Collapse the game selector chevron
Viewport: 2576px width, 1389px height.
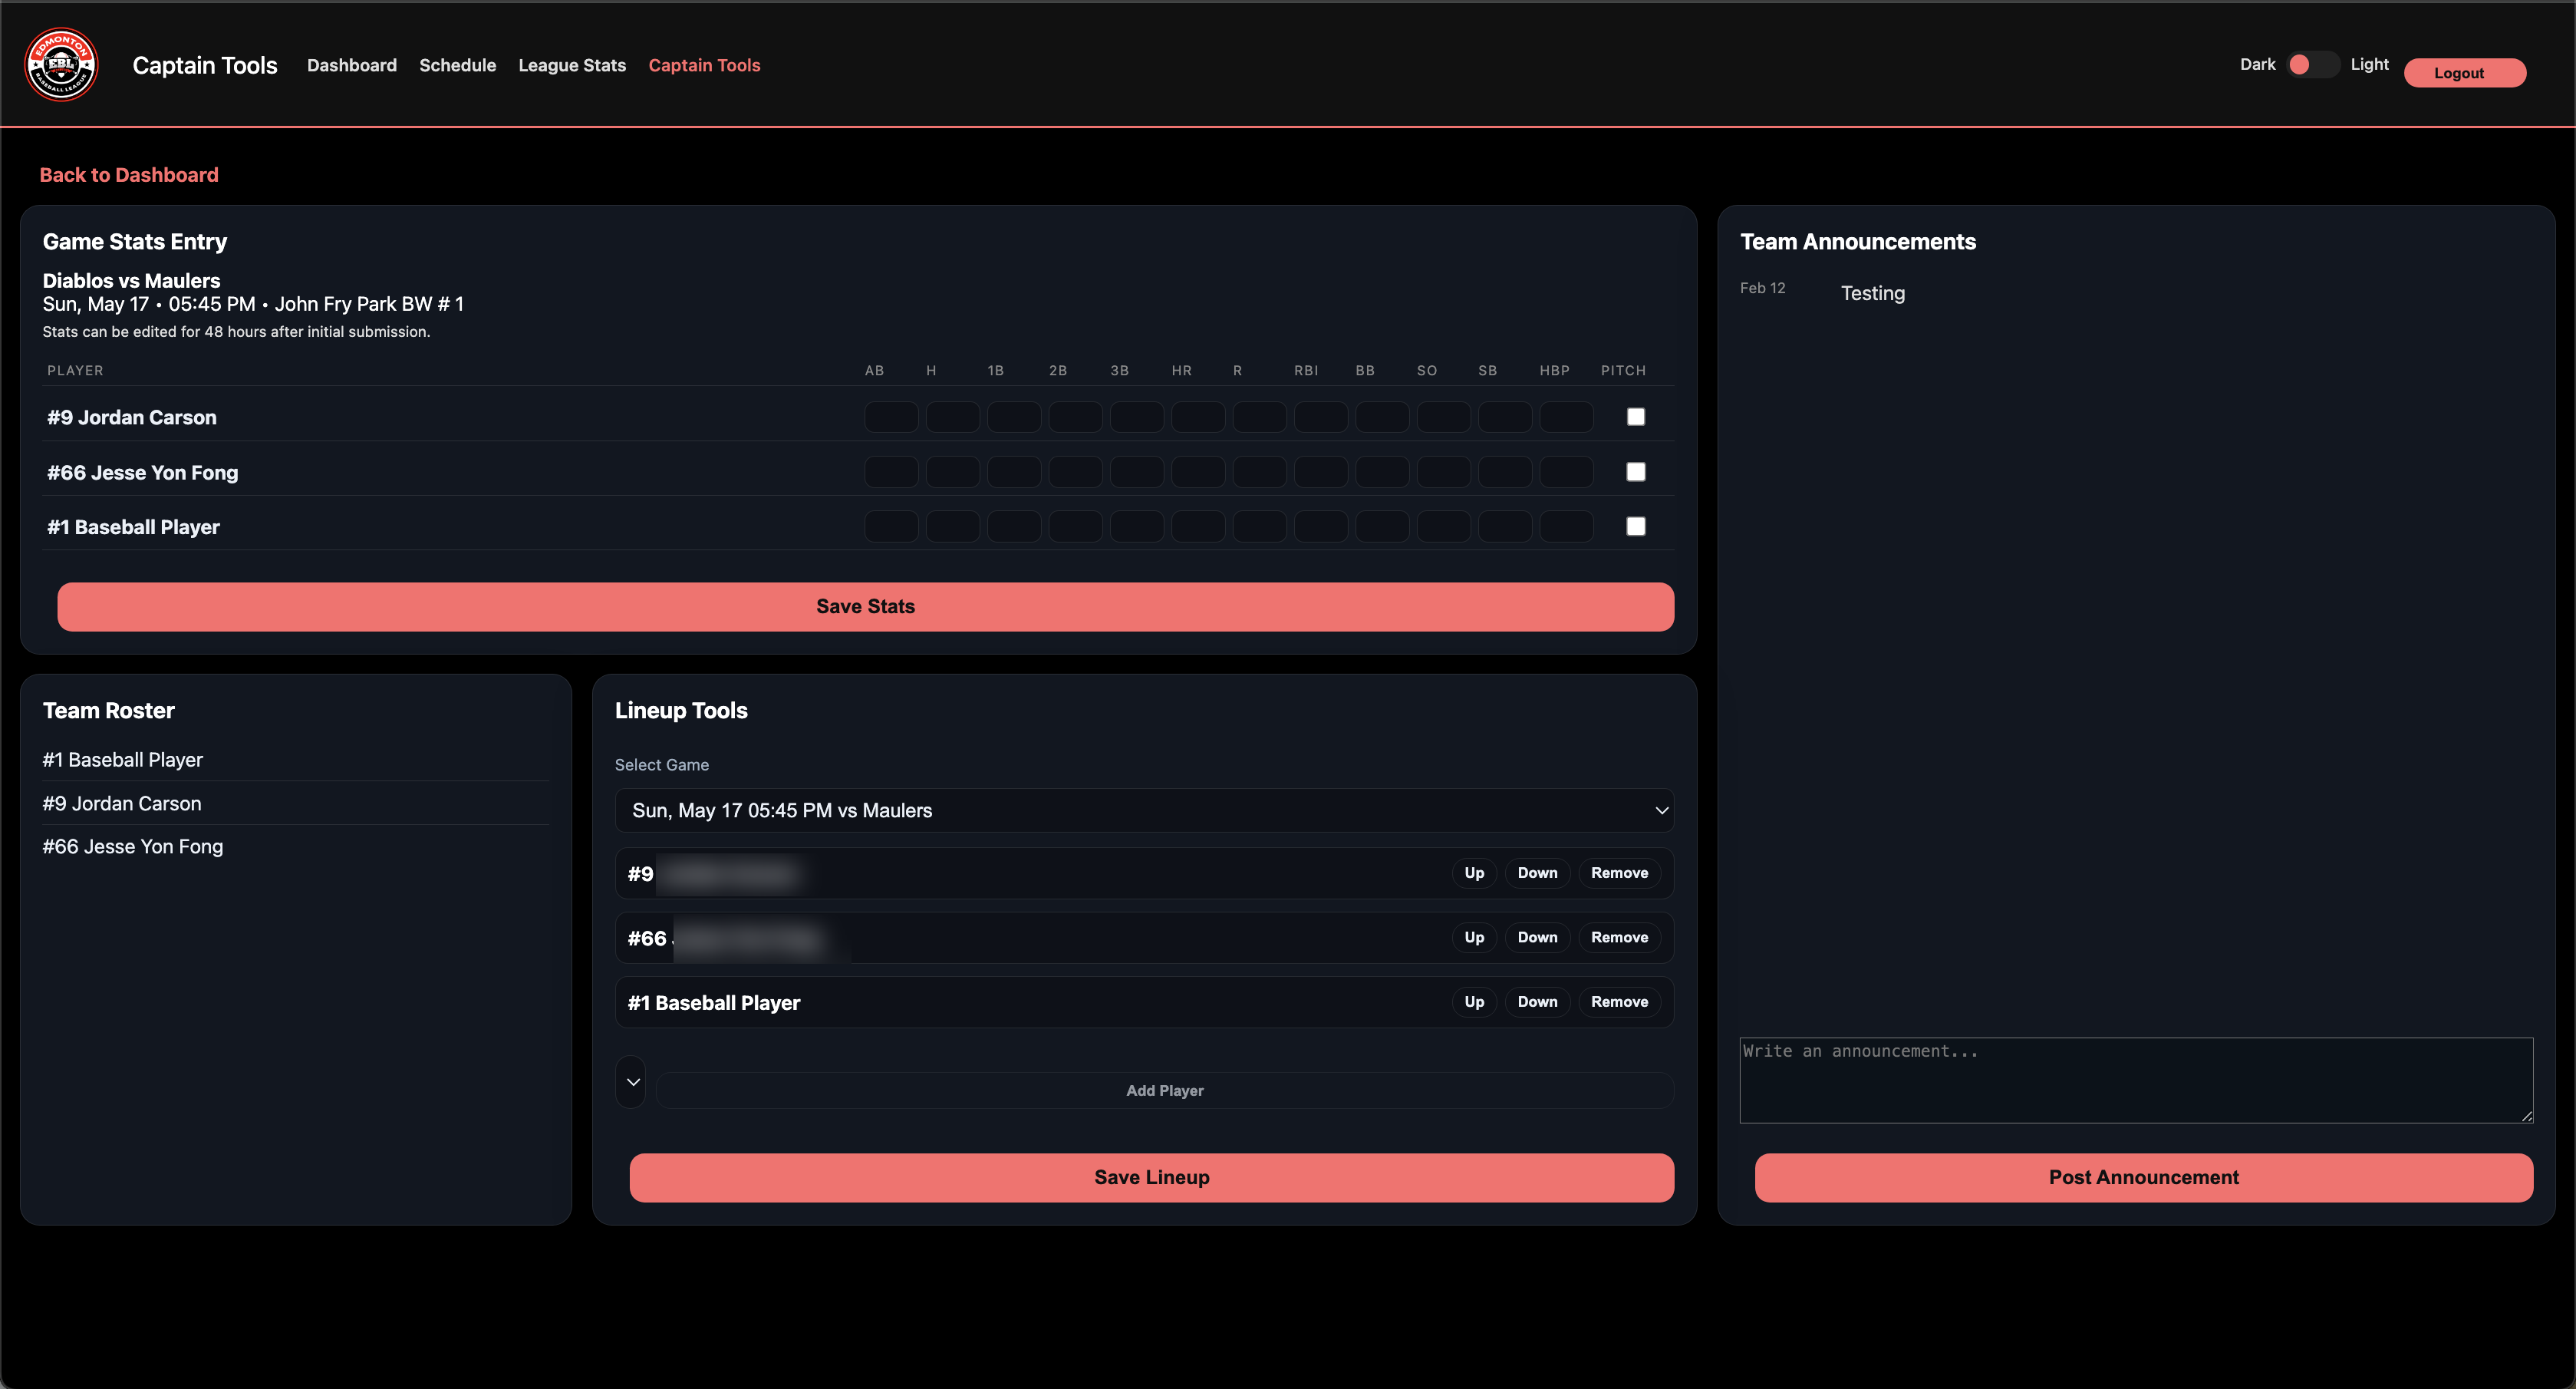pos(1662,810)
